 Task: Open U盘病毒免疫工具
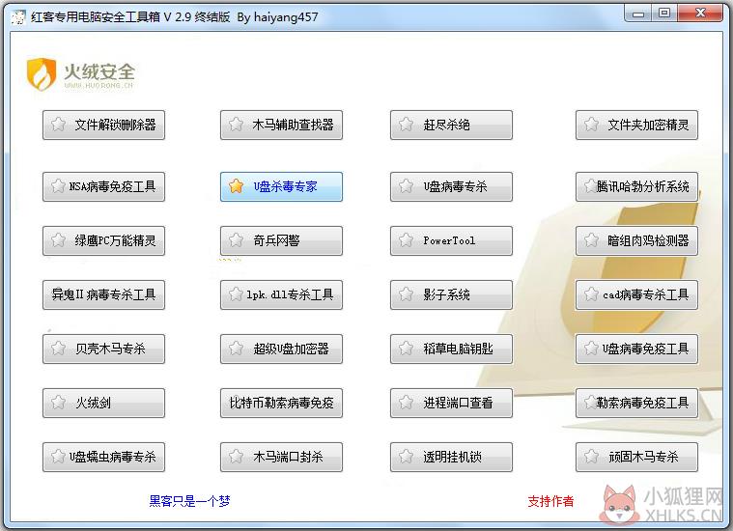636,349
